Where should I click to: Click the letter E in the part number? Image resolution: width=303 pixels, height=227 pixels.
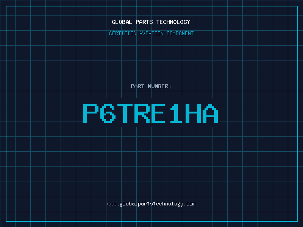pyautogui.click(x=159, y=113)
